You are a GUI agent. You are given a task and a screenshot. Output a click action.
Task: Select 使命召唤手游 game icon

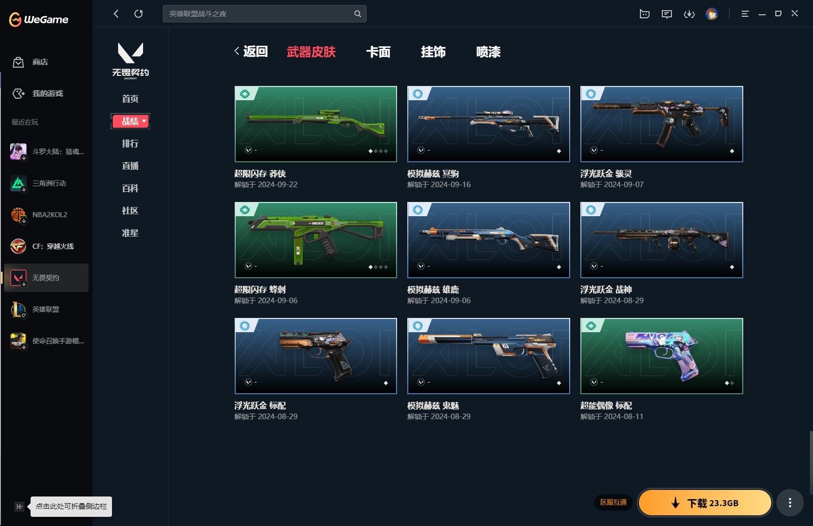pyautogui.click(x=18, y=341)
